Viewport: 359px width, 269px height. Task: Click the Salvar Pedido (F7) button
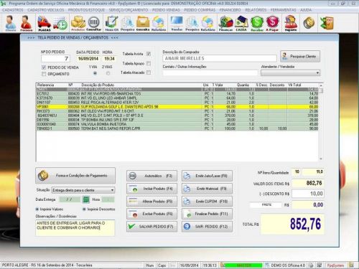(151, 226)
